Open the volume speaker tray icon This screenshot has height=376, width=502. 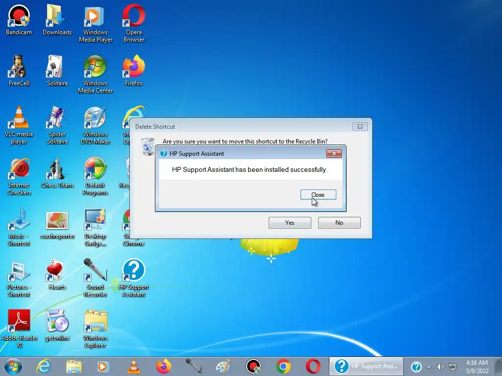(441, 367)
